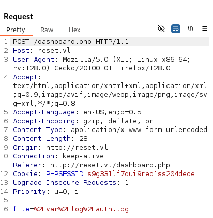Click the Accept header name on line 4
The image size is (213, 218).
(x=25, y=77)
